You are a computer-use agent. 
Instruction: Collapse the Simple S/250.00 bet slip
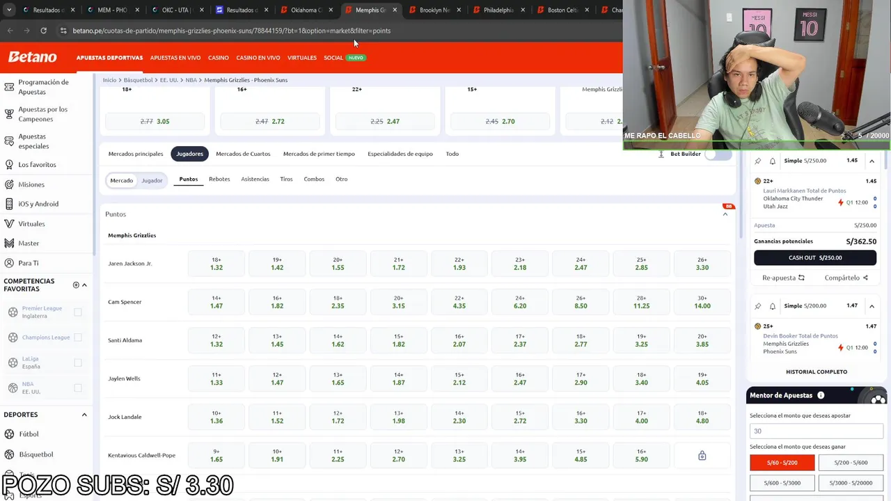[872, 161]
